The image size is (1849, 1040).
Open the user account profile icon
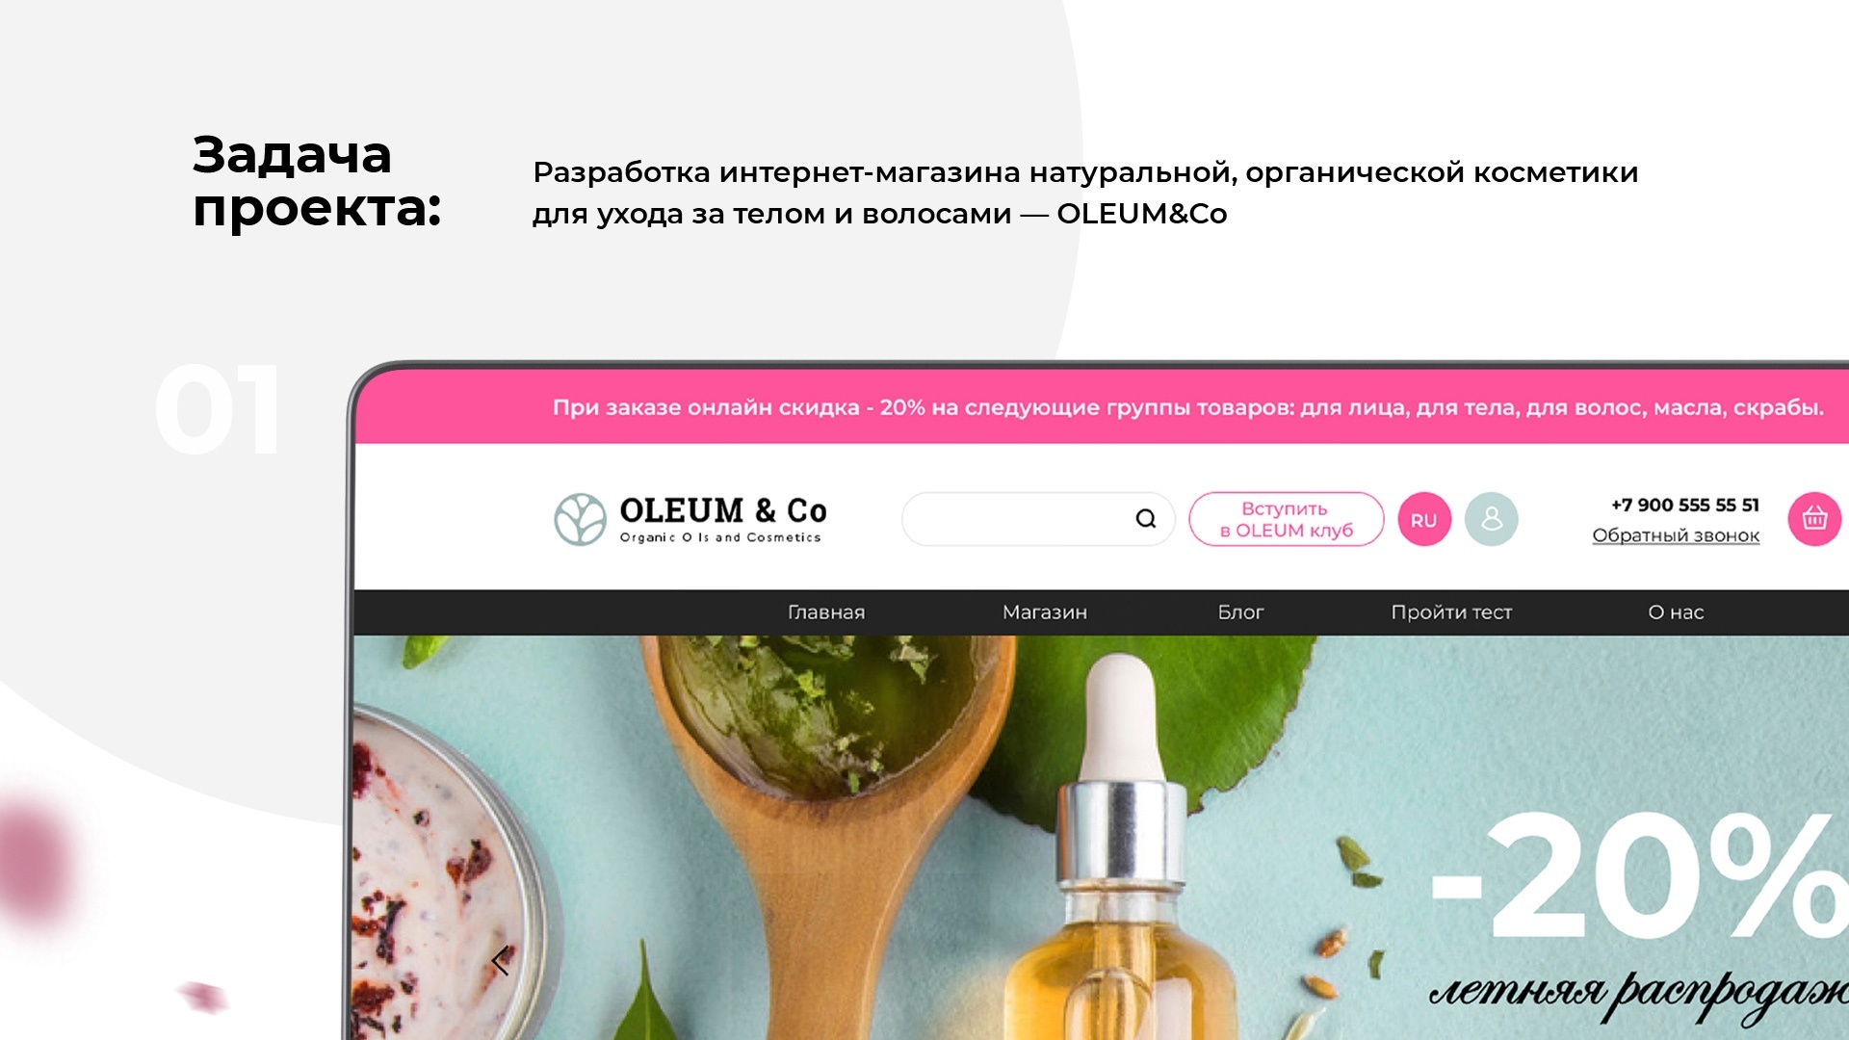coord(1491,519)
